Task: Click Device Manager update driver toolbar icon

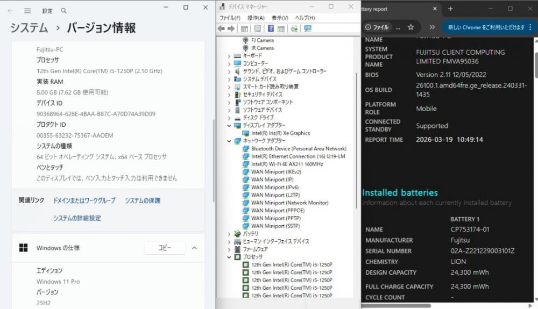Action: pos(294,29)
